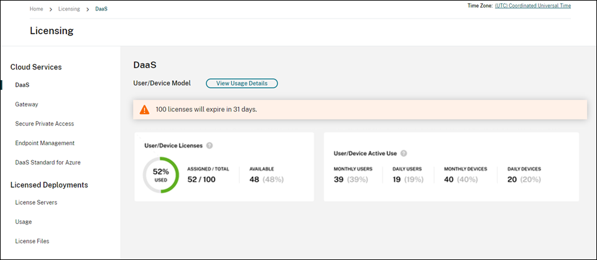Select Secure Private Access in the sidebar
The height and width of the screenshot is (260, 597).
point(44,123)
